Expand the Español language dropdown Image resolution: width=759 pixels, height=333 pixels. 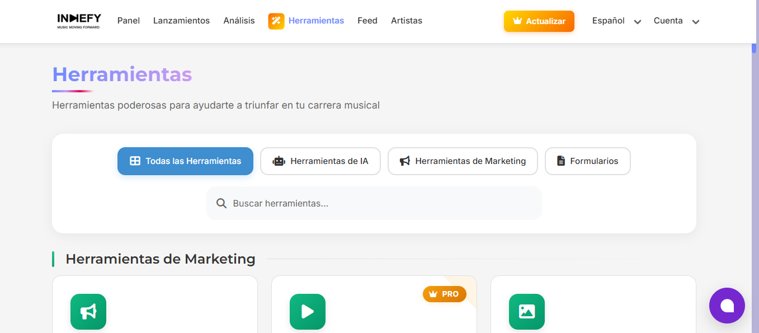[x=616, y=21]
